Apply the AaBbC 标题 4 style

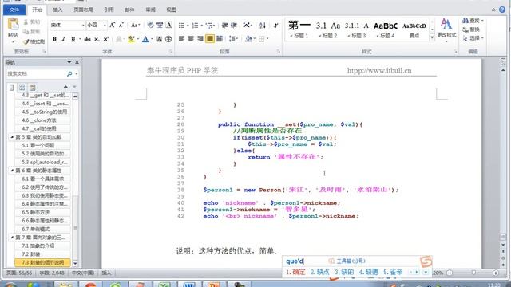point(386,29)
